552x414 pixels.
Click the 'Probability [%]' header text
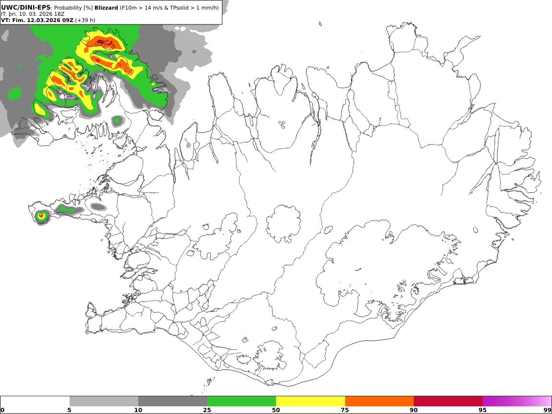tap(73, 8)
